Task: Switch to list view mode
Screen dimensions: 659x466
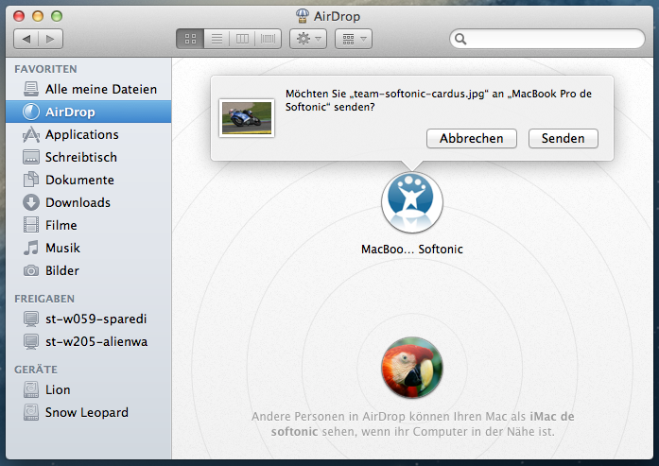Action: 216,39
